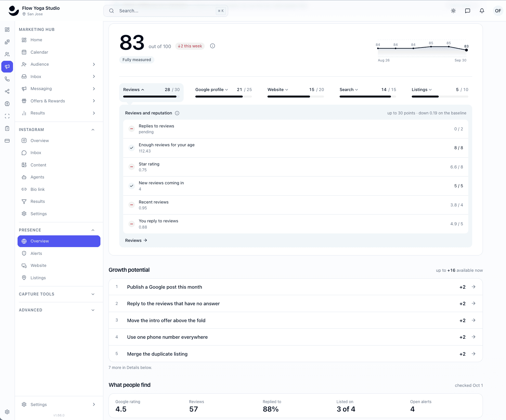Screen dimensions: 506x420
Task: Switch to the Listings score tab
Action: 440,92
